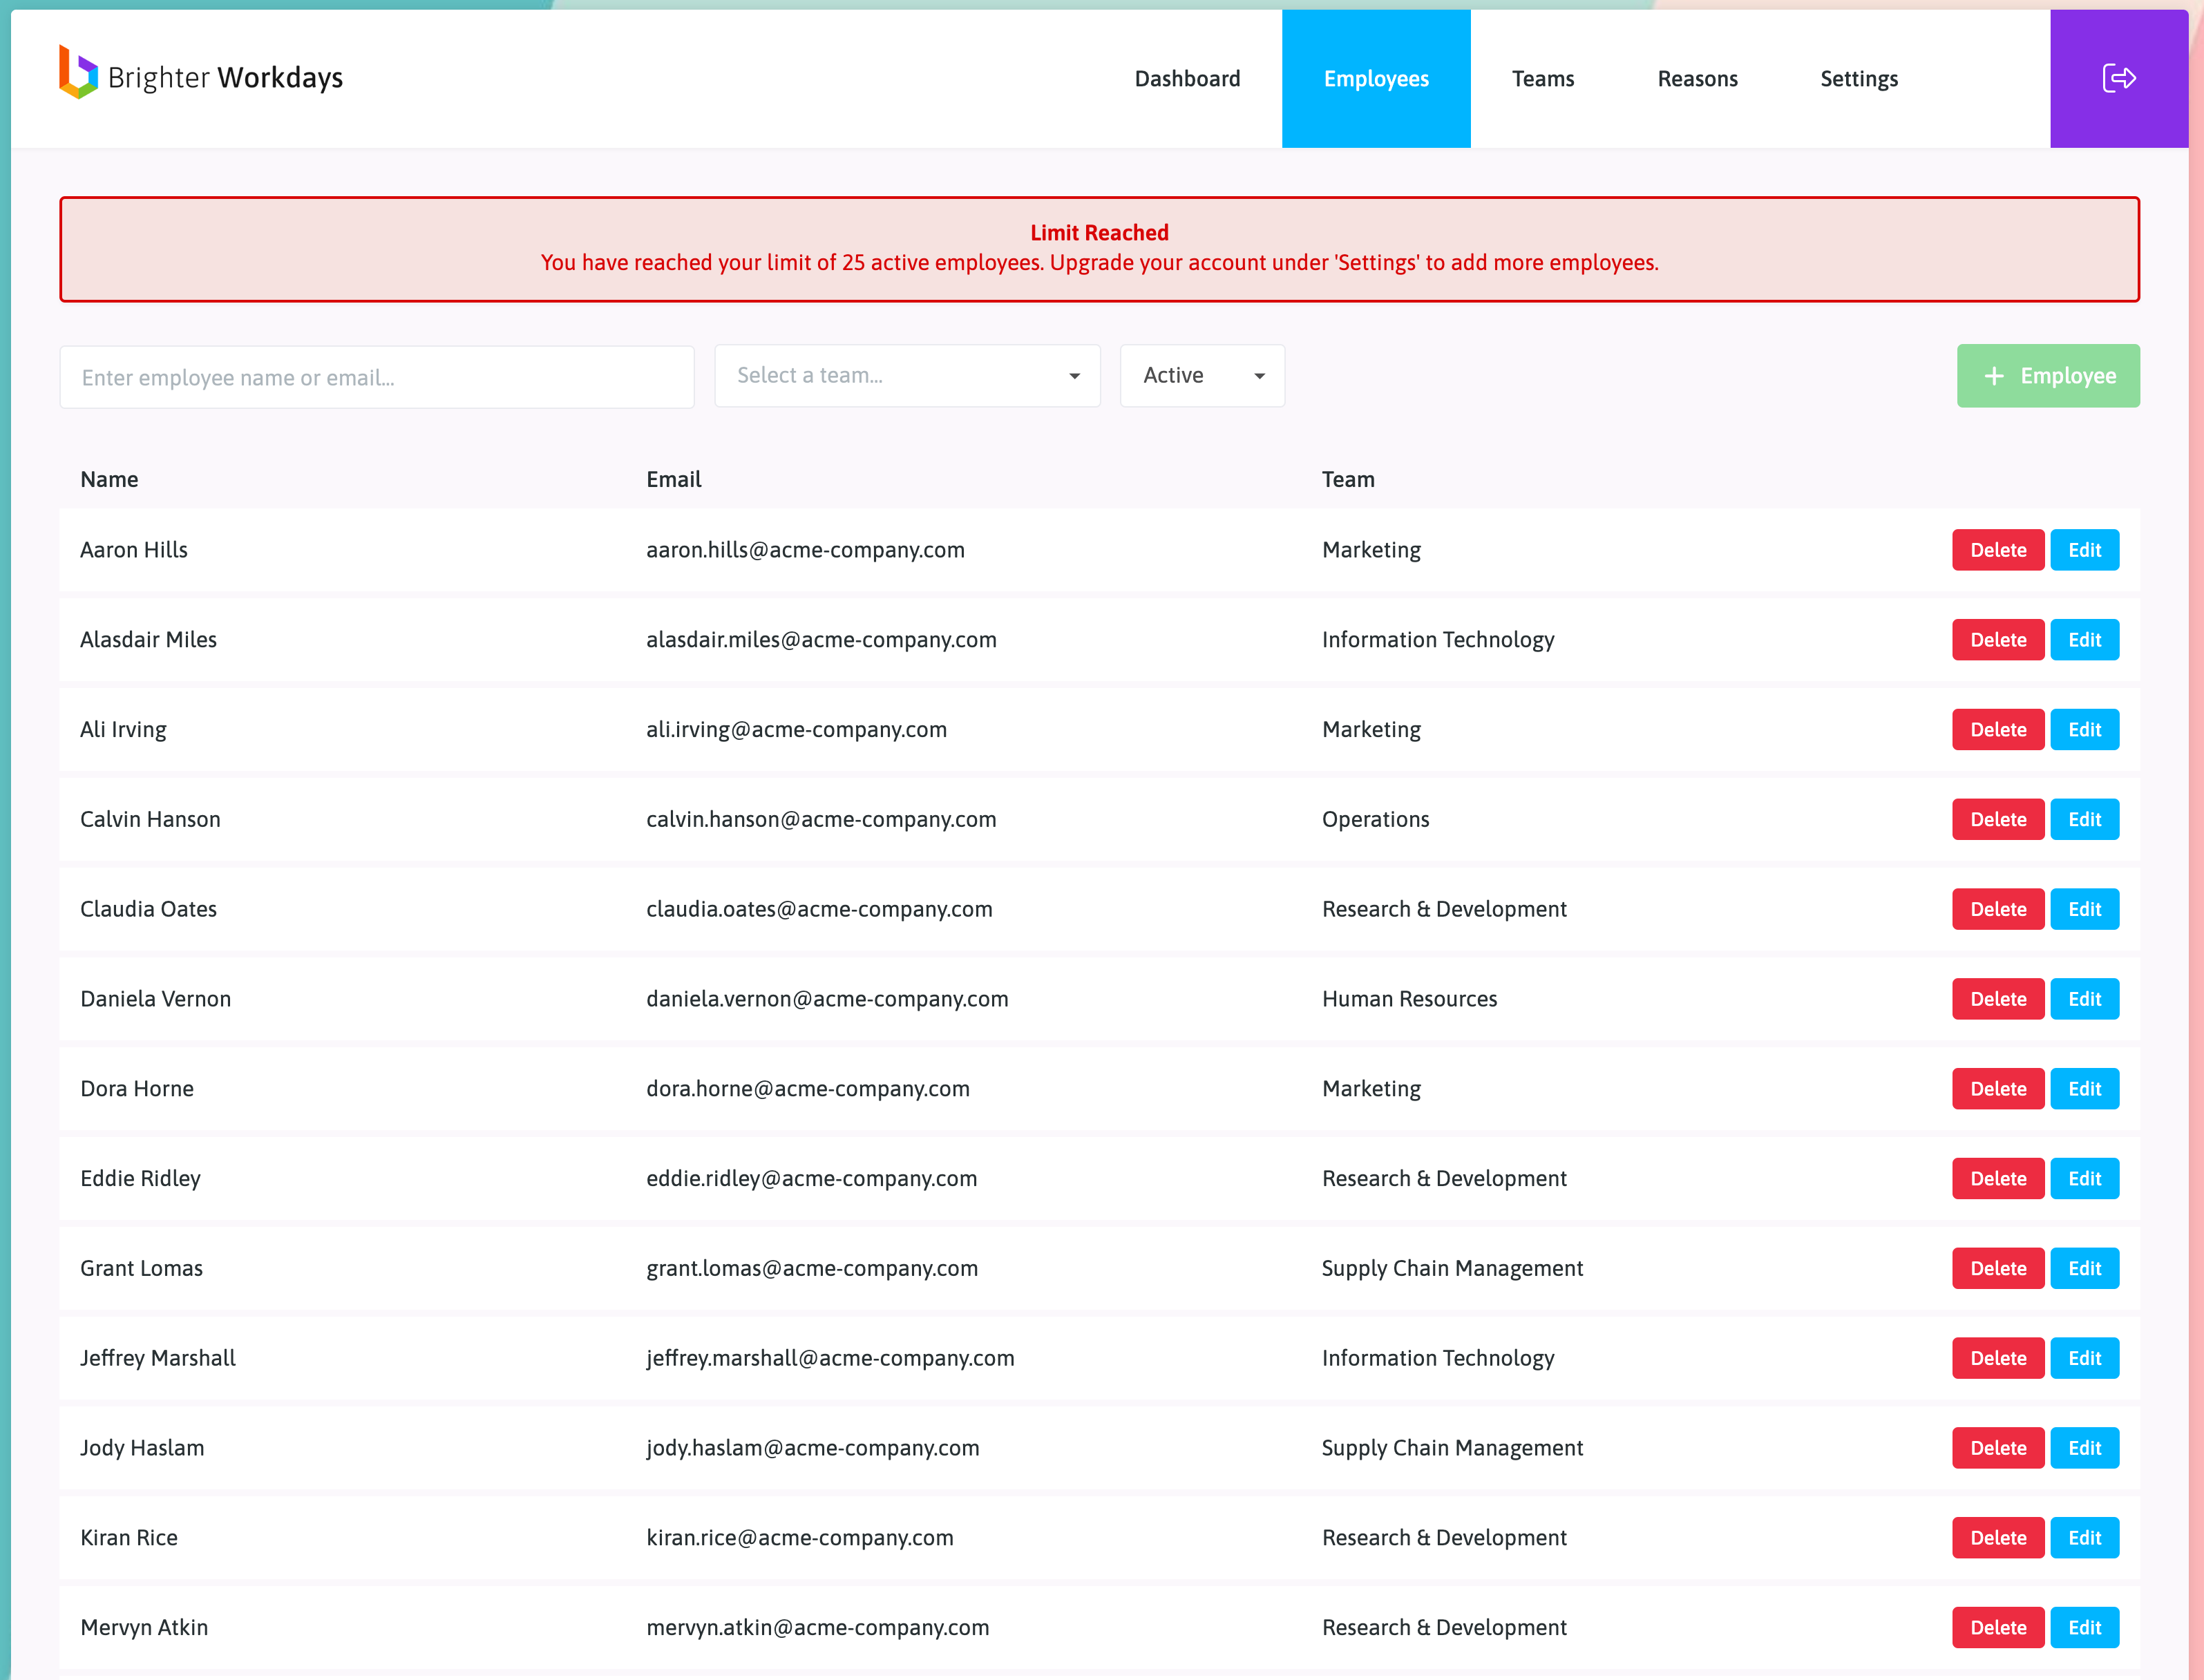Click the green add Employee button

[2047, 376]
